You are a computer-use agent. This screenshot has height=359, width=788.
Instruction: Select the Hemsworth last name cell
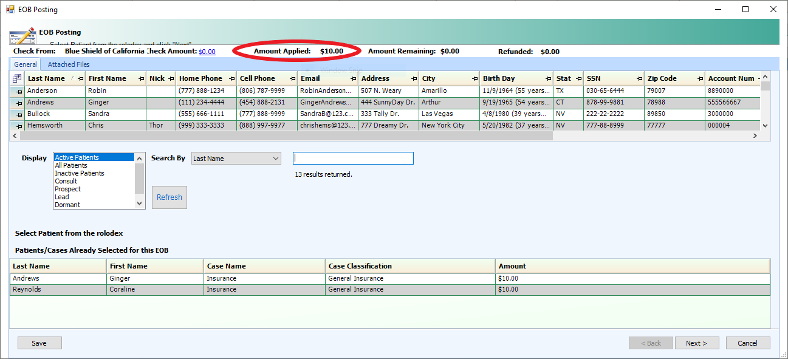tap(55, 126)
